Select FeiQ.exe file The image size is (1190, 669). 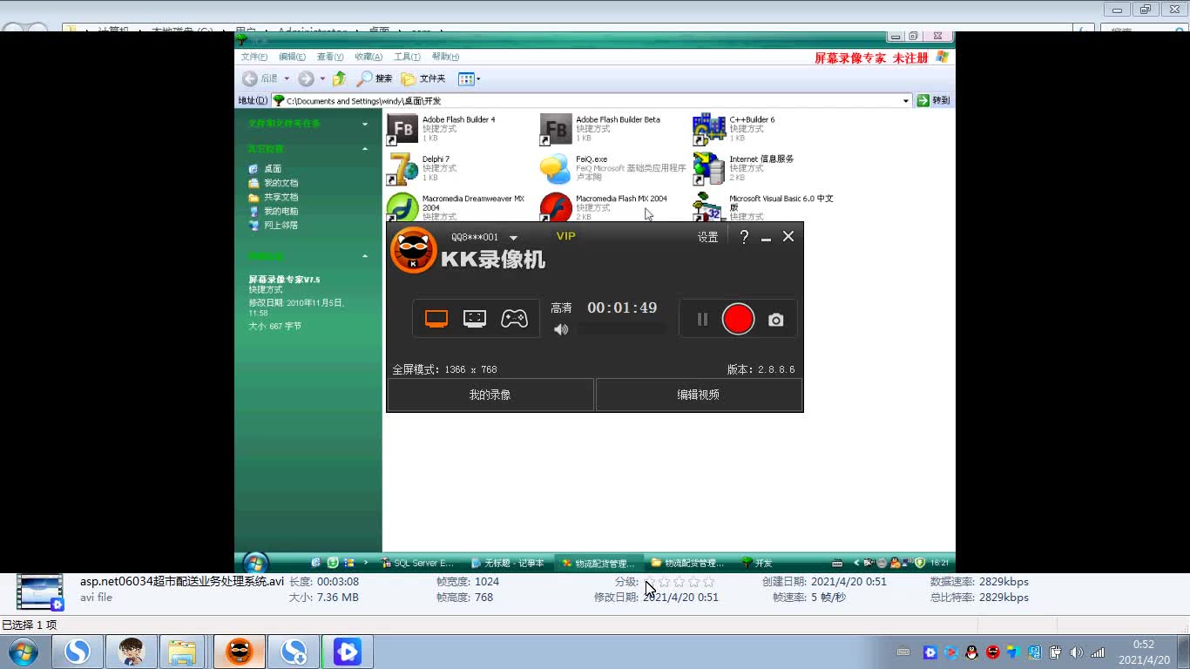tap(613, 168)
